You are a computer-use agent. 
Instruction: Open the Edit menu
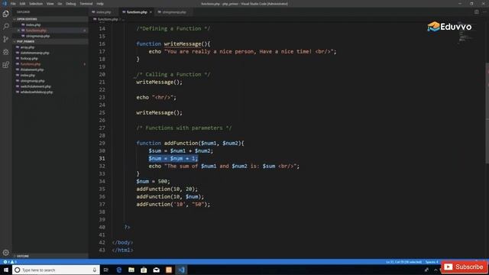click(x=22, y=4)
